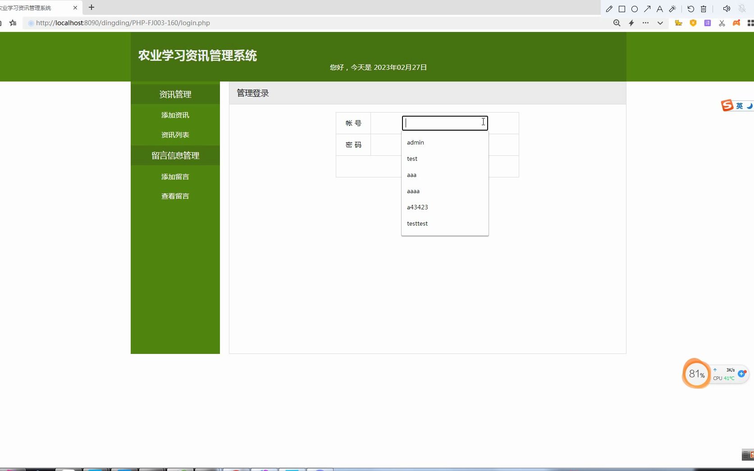Toggle the microphone mute icon
This screenshot has width=754, height=471.
[x=741, y=9]
